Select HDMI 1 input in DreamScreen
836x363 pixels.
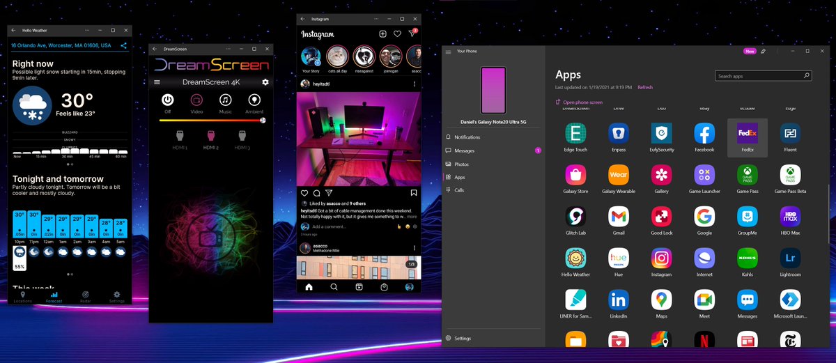click(x=181, y=139)
